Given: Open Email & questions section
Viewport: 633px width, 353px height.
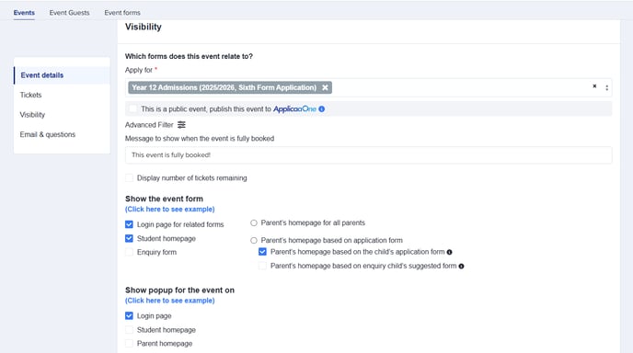Looking at the screenshot, I should [48, 134].
